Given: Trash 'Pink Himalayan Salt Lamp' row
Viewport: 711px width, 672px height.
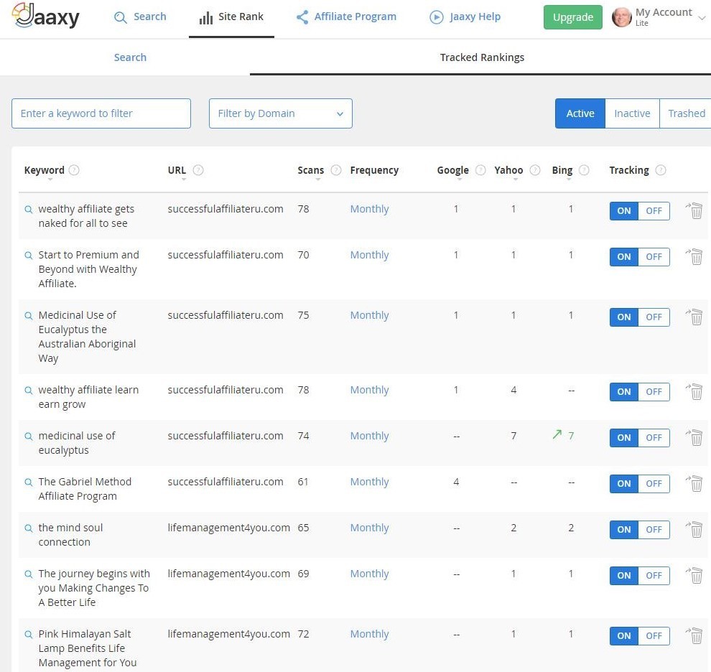Looking at the screenshot, I should [x=694, y=635].
